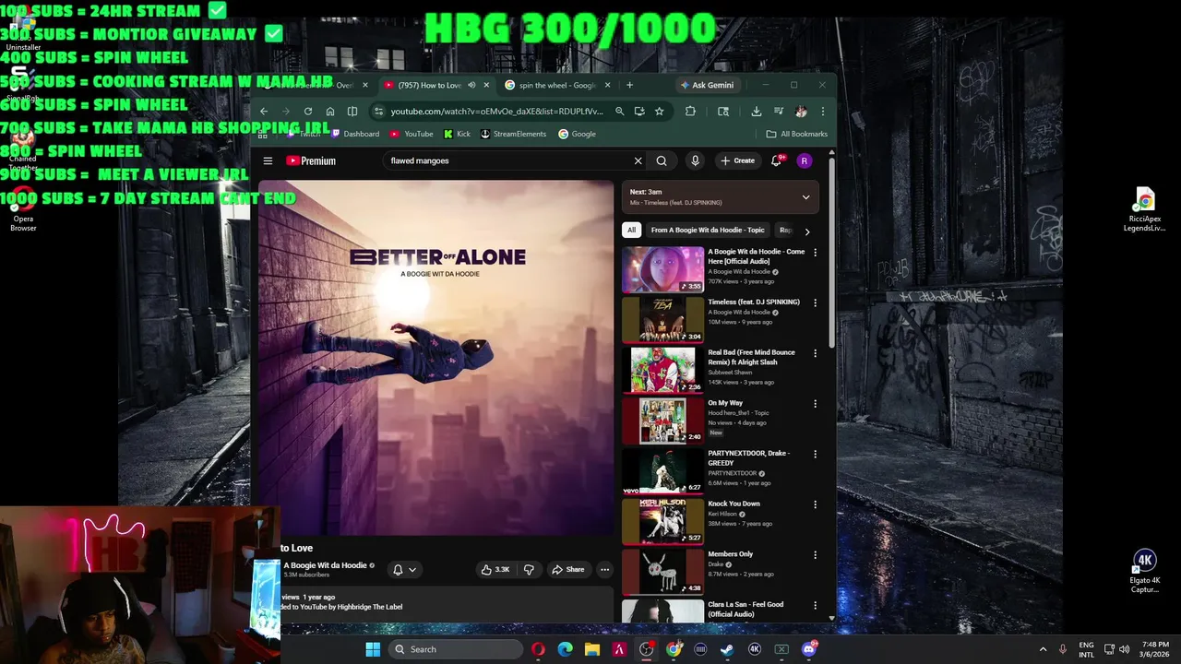The width and height of the screenshot is (1181, 664).
Task: Open the YouTube guide hamburger menu
Action: click(268, 160)
